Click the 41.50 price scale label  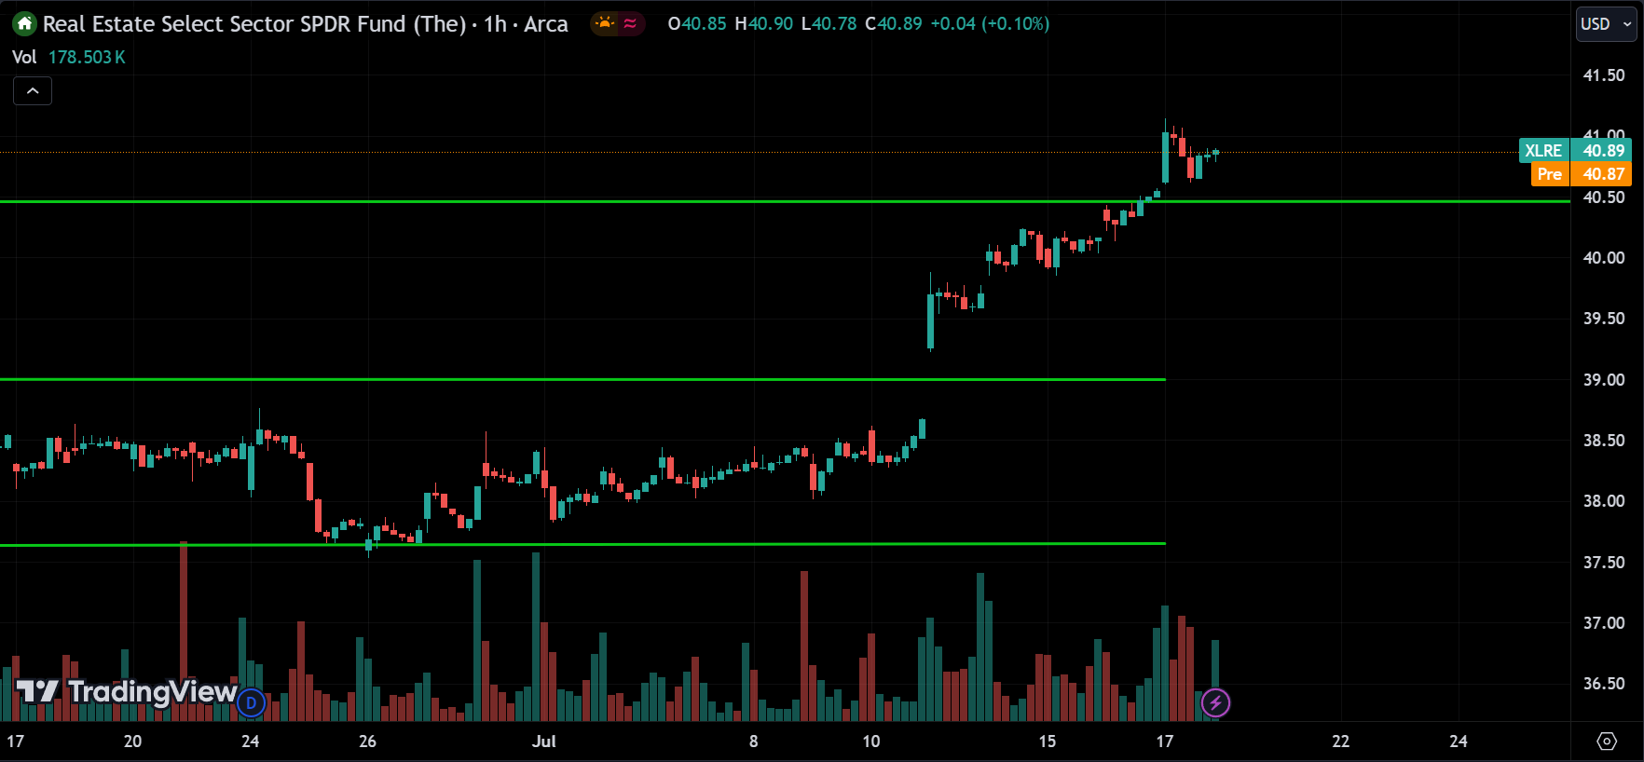(1603, 75)
